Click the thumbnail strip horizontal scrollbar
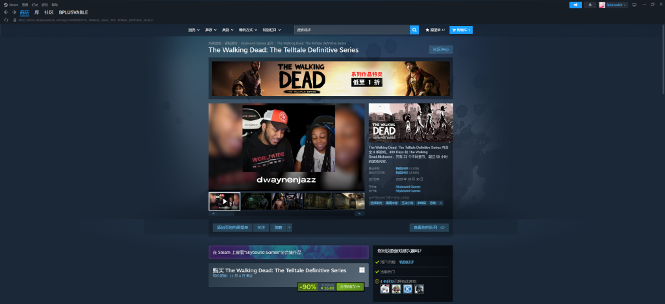The height and width of the screenshot is (304, 665). [x=286, y=214]
